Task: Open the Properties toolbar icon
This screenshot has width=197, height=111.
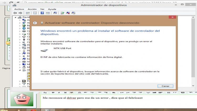Action: pos(35,13)
